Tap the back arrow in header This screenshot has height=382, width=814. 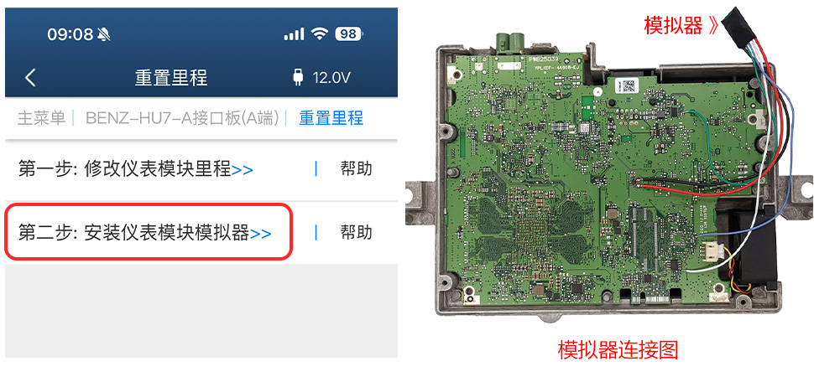[x=30, y=78]
